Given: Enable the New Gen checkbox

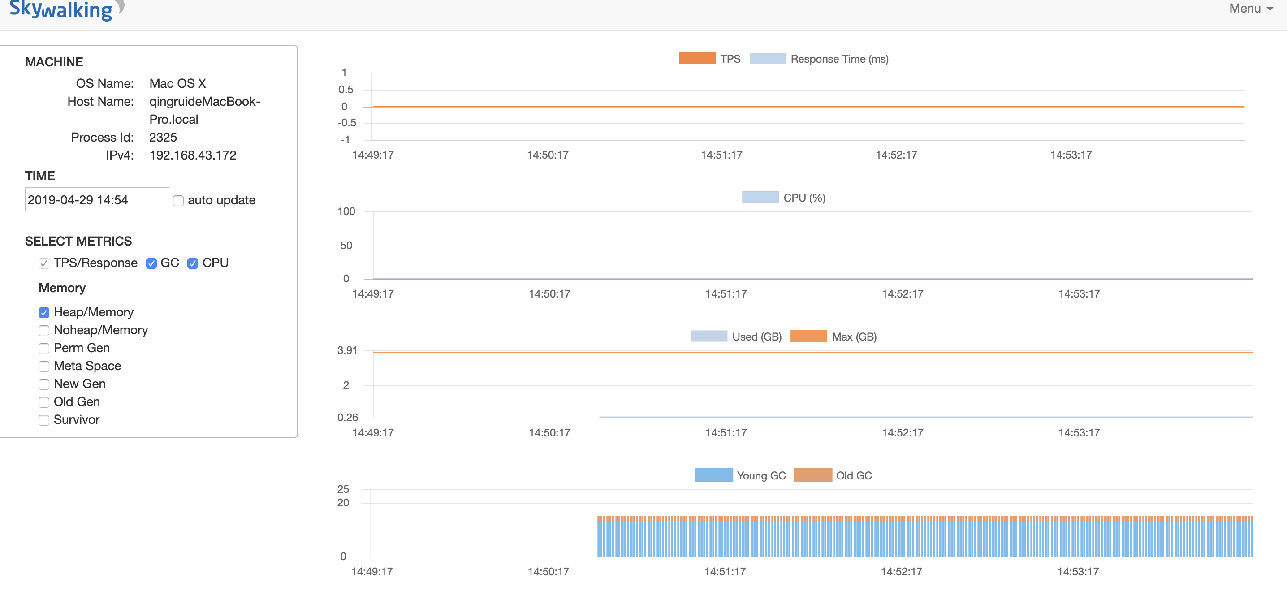Looking at the screenshot, I should tap(44, 385).
